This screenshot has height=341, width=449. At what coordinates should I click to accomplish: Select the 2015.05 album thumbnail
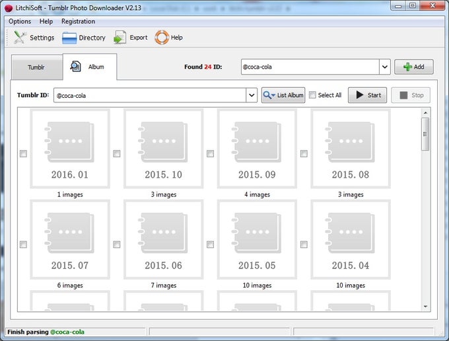pos(257,240)
